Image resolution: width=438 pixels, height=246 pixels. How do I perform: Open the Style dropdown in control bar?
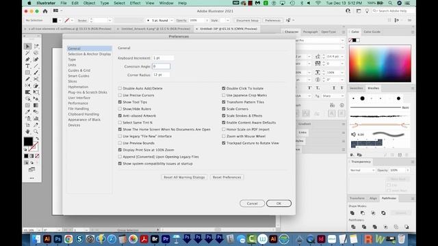[x=228, y=20]
